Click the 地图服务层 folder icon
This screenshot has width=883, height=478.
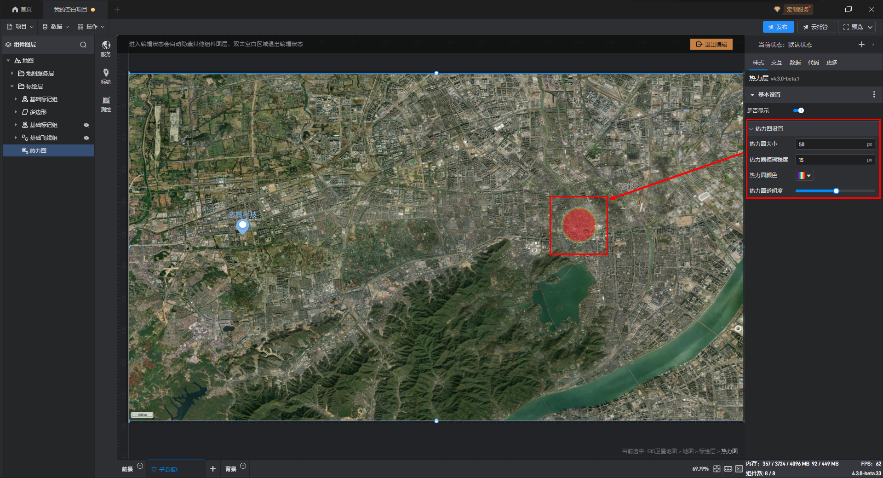[x=21, y=73]
